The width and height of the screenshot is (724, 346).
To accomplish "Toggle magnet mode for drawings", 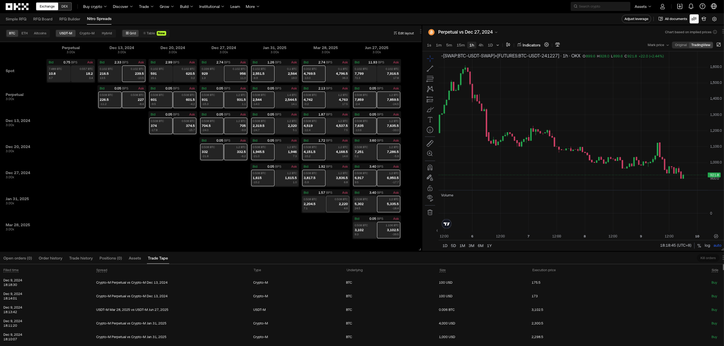I will click(430, 167).
